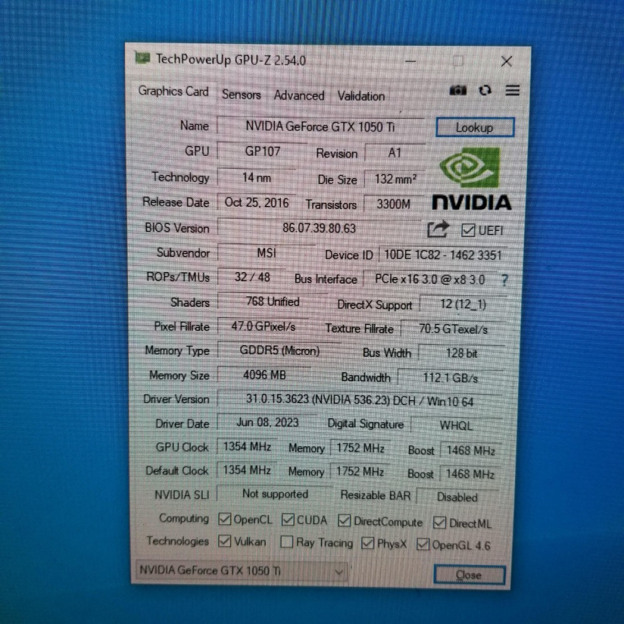Click the Memory Type field GDDR5 (Micron)
The height and width of the screenshot is (624, 624).
[x=280, y=351]
